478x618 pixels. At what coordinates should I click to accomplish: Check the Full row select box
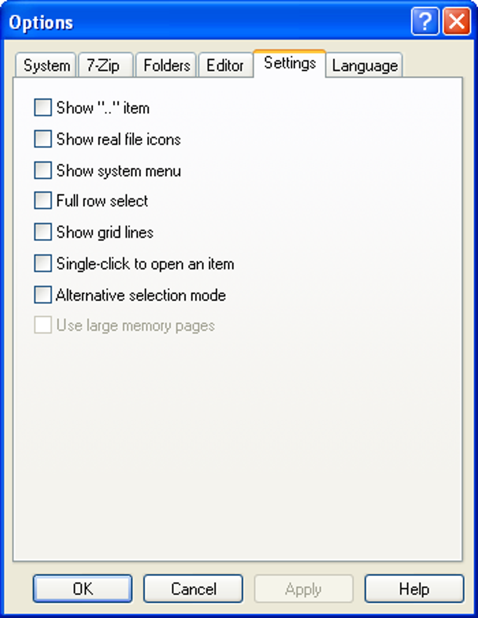(43, 201)
